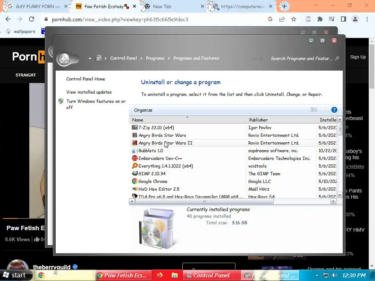Click the program list scroll down arrow
Image resolution: width=375 pixels, height=281 pixels.
coord(339,195)
